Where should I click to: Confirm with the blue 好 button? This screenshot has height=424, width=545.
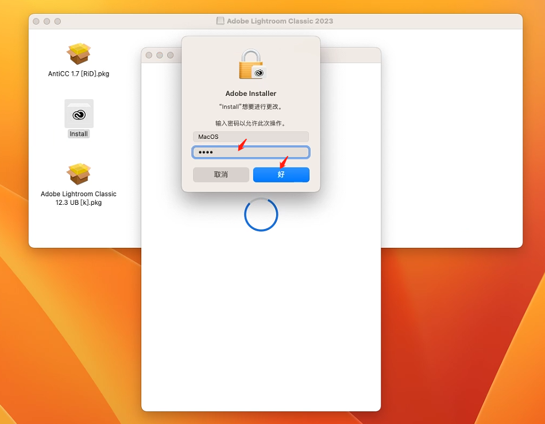point(281,174)
